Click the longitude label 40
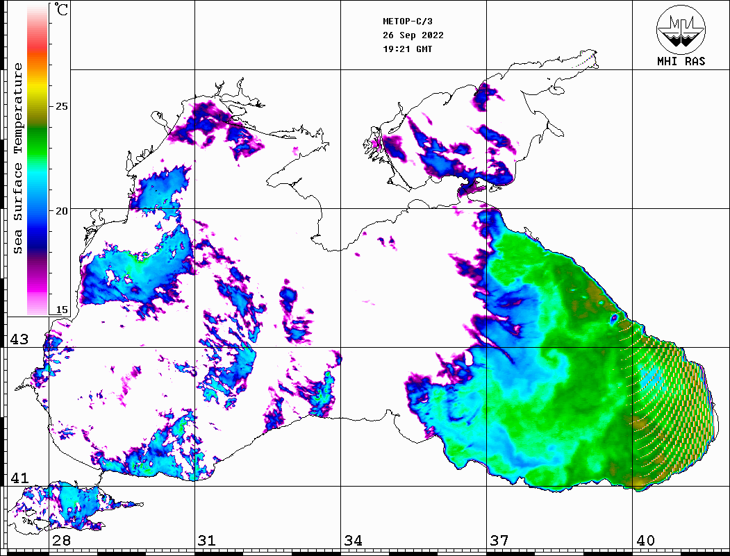 pyautogui.click(x=645, y=541)
